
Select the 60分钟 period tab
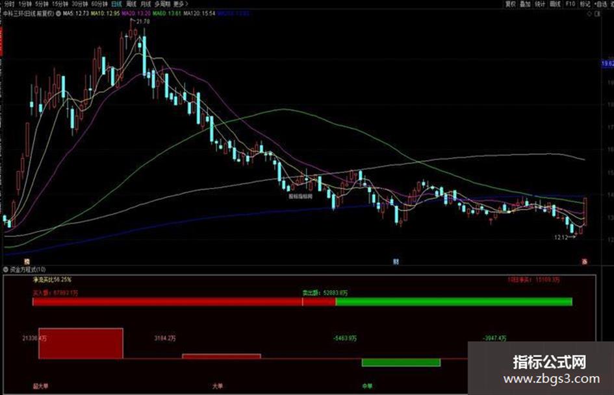(99, 4)
